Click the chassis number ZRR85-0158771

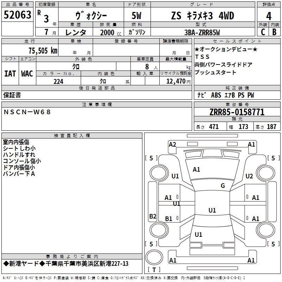coord(237,112)
